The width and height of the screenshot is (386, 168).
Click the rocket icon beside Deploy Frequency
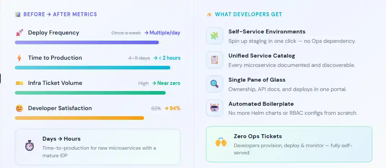pos(19,33)
